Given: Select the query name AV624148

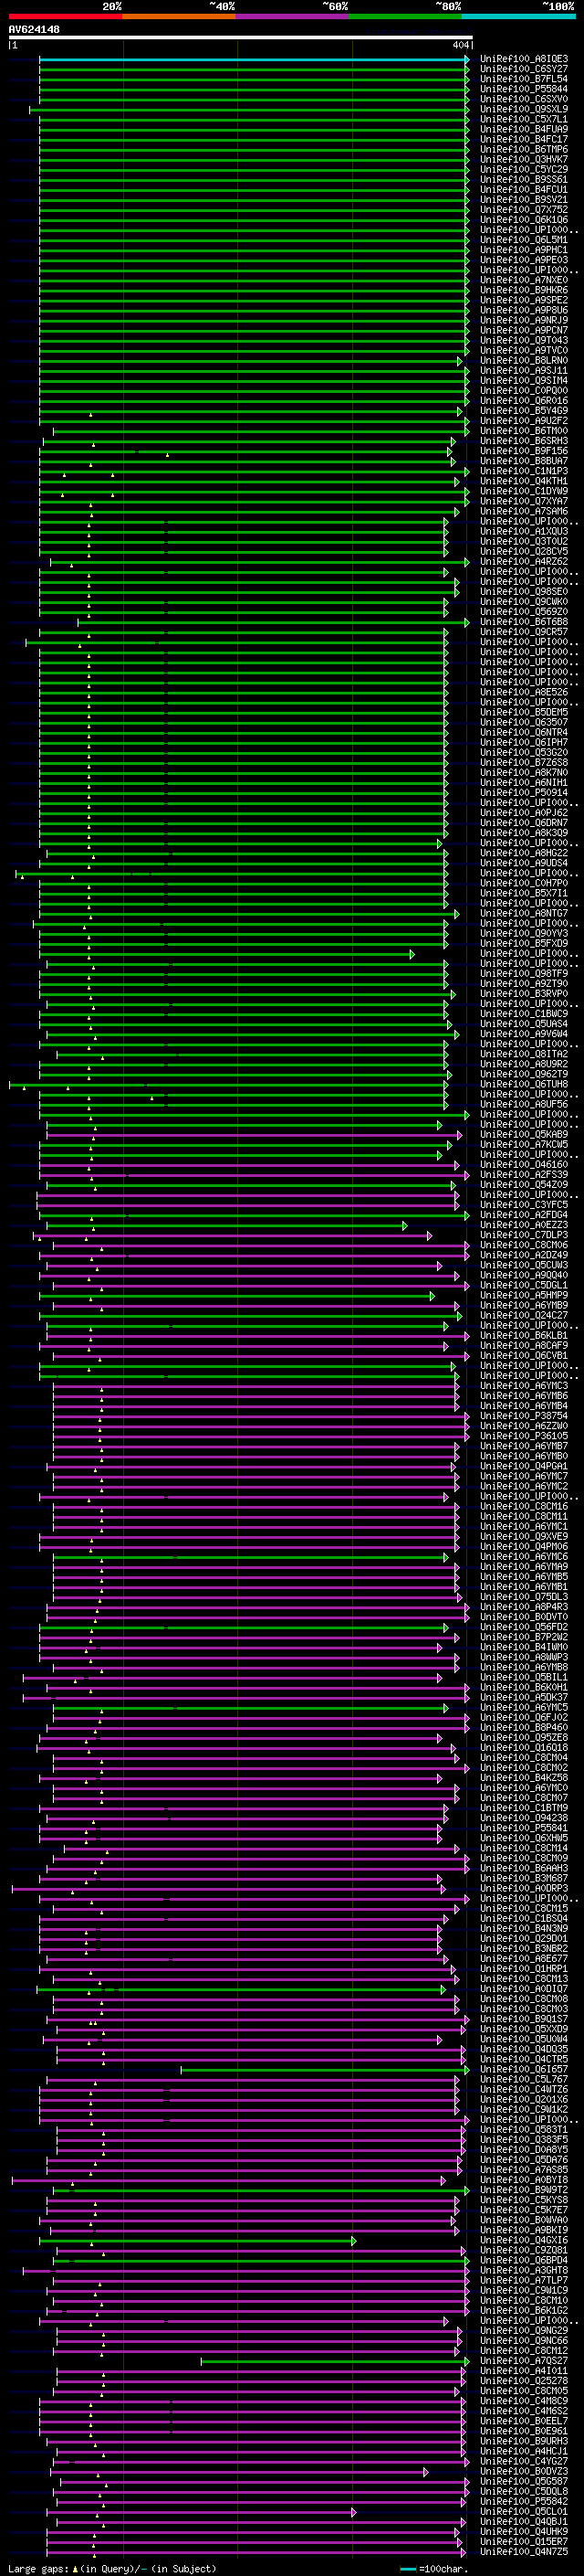Looking at the screenshot, I should [x=34, y=29].
